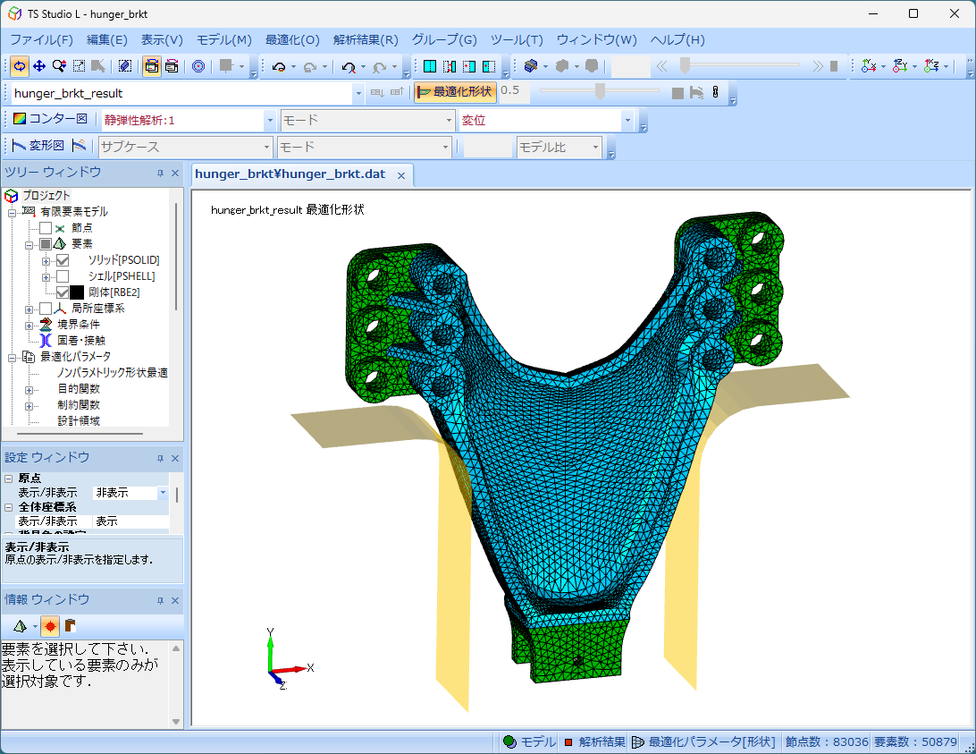Click the icon right of 変形図 button

click(79, 146)
